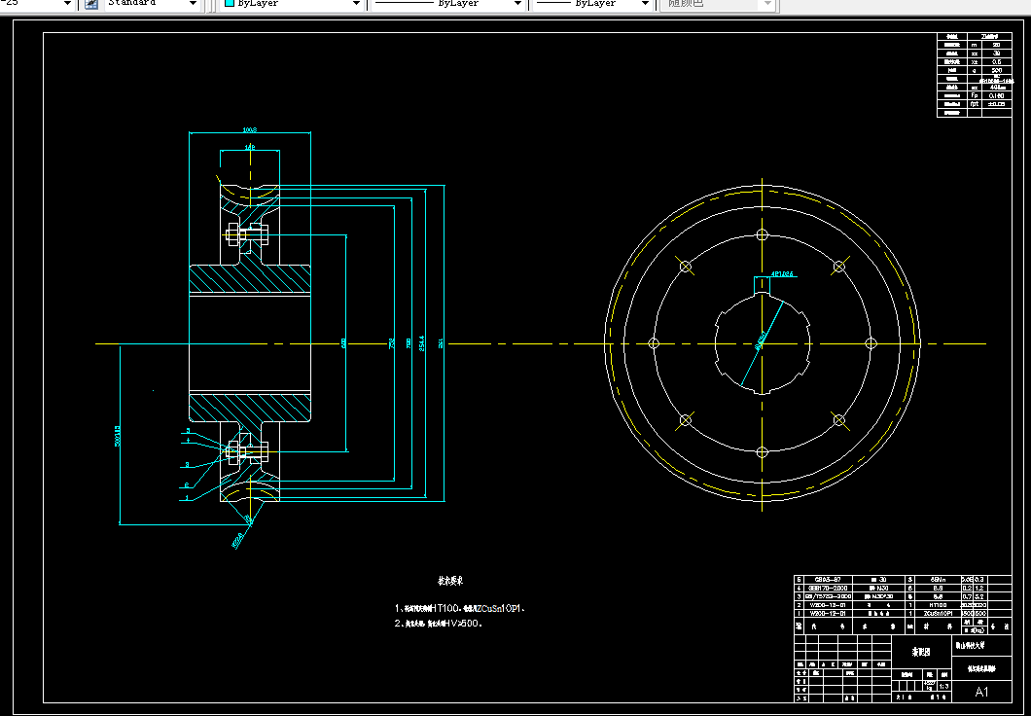Select the 0.160 value in gear parameter table
This screenshot has height=716, width=1031.
996,96
